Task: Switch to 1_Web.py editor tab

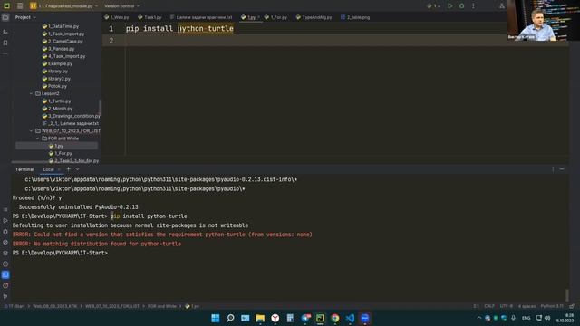Action: click(x=117, y=17)
